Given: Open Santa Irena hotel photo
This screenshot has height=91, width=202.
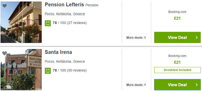Looking at the screenshot, I should [x=21, y=70].
